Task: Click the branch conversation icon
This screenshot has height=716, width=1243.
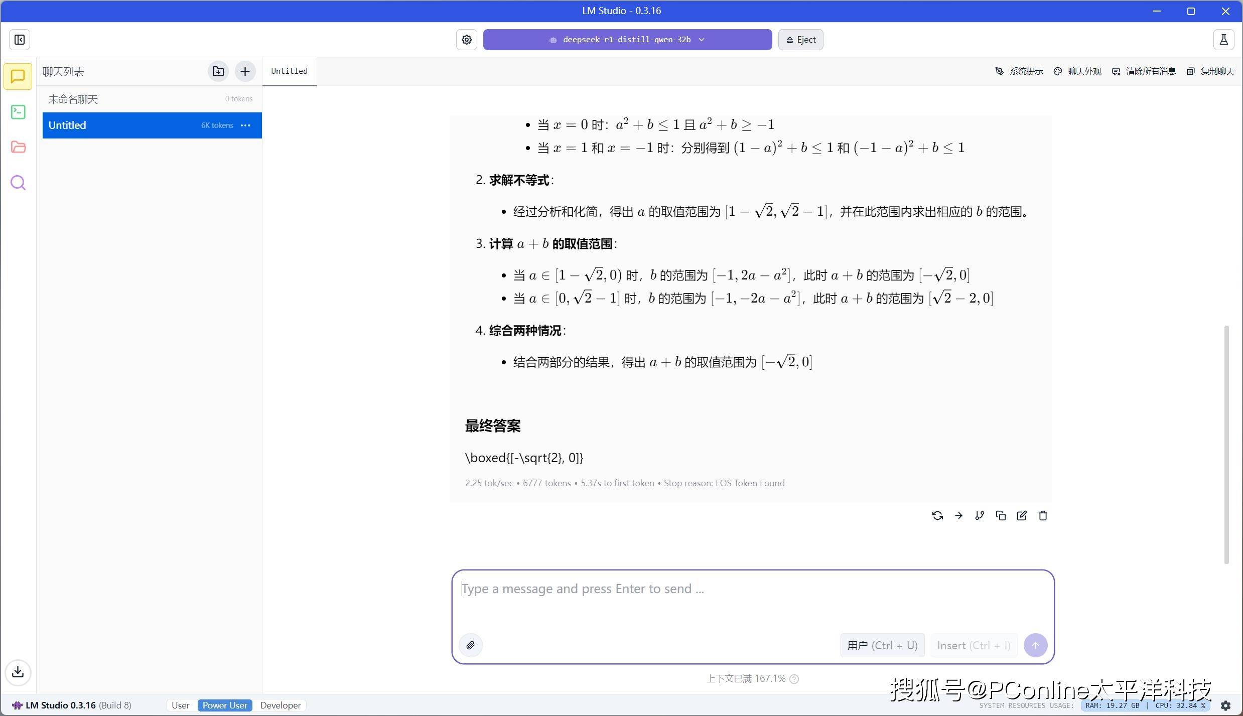Action: pos(979,516)
